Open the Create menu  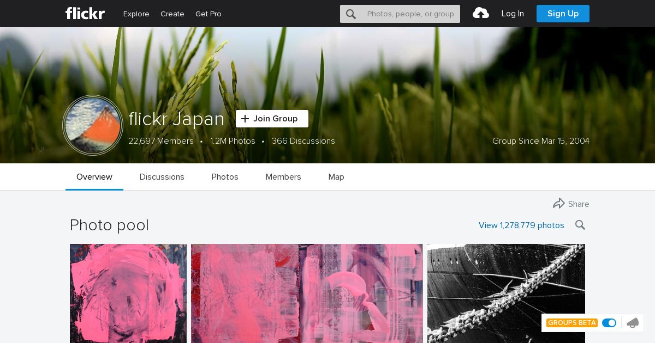point(172,14)
